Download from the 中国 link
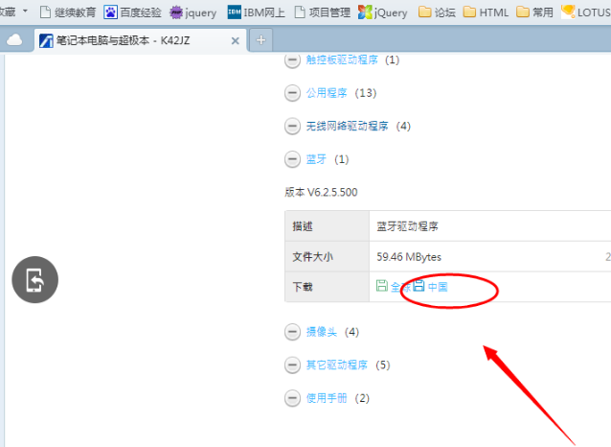 438,287
